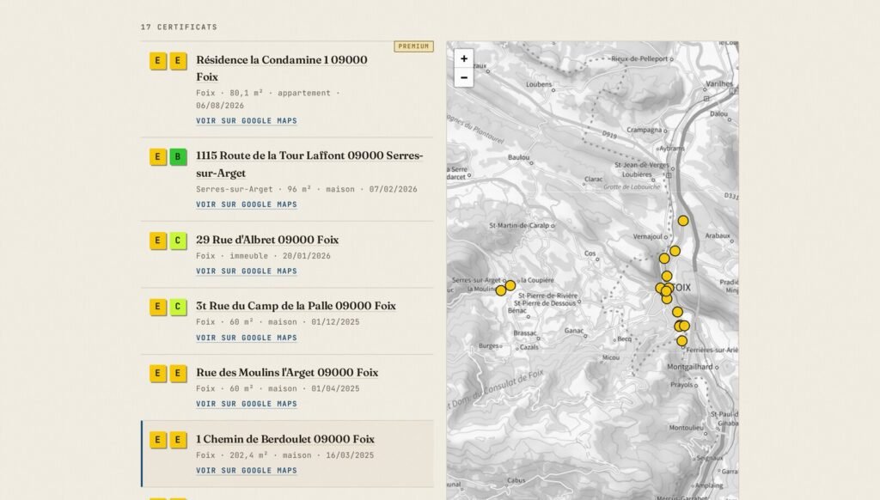This screenshot has height=500, width=880.
Task: Click second E badge of Rue des Moulins l'Arget
Action: (178, 373)
